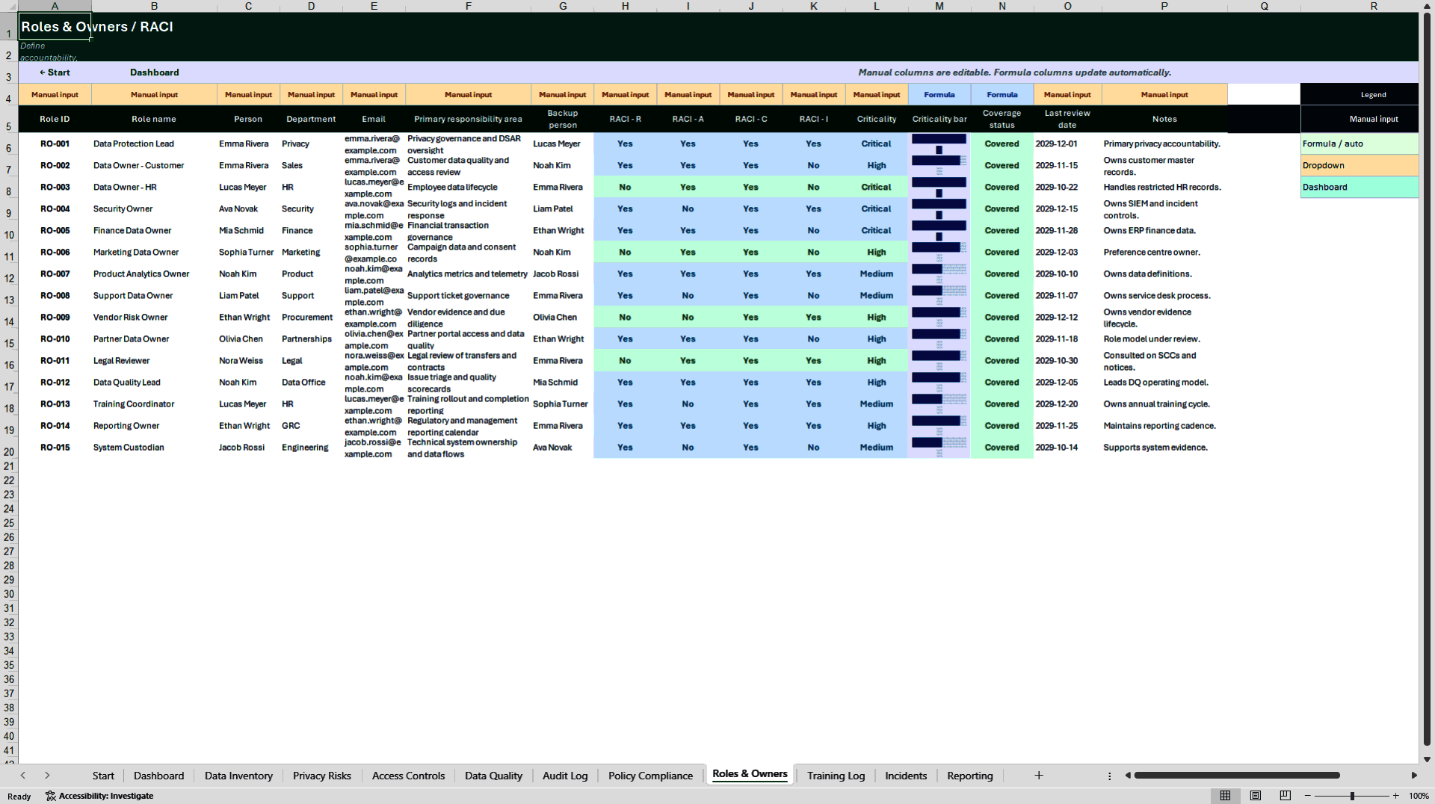1435x804 pixels.
Task: Select the last review date 2029-12-20
Action: pos(1067,404)
